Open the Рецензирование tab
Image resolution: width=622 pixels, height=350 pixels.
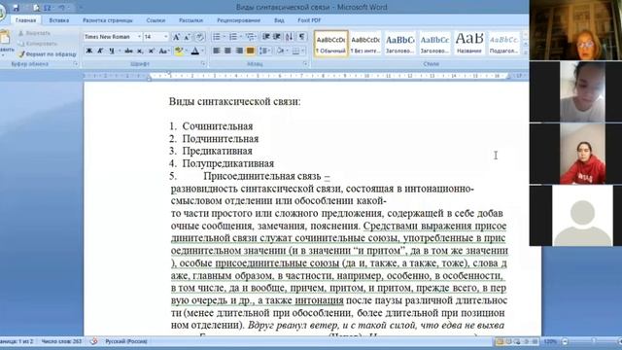(238, 20)
